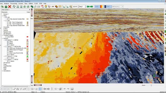The image size is (166, 93).
Task: Click the grey right arrow in bottom toolbar
Action: coord(48,89)
